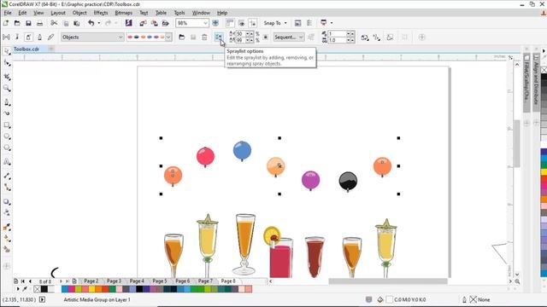Image resolution: width=547 pixels, height=307 pixels.
Task: Toggle Show rulers button
Action: point(230,23)
